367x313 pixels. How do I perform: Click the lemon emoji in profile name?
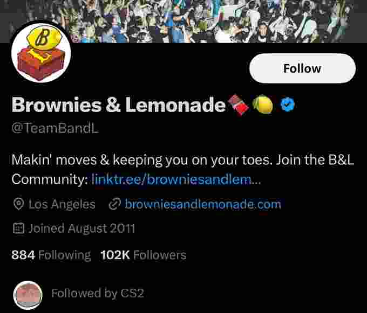click(x=263, y=104)
